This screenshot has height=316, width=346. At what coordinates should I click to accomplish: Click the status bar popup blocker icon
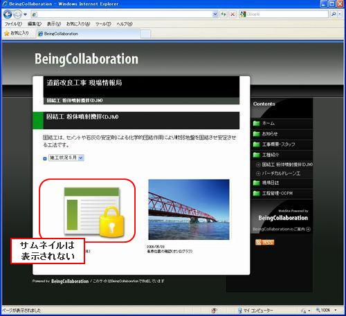(214, 310)
